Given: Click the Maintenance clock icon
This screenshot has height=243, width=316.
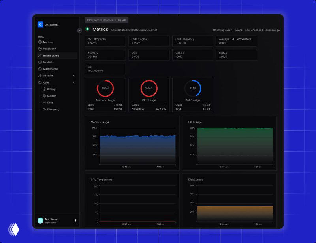Looking at the screenshot, I should click(40, 69).
